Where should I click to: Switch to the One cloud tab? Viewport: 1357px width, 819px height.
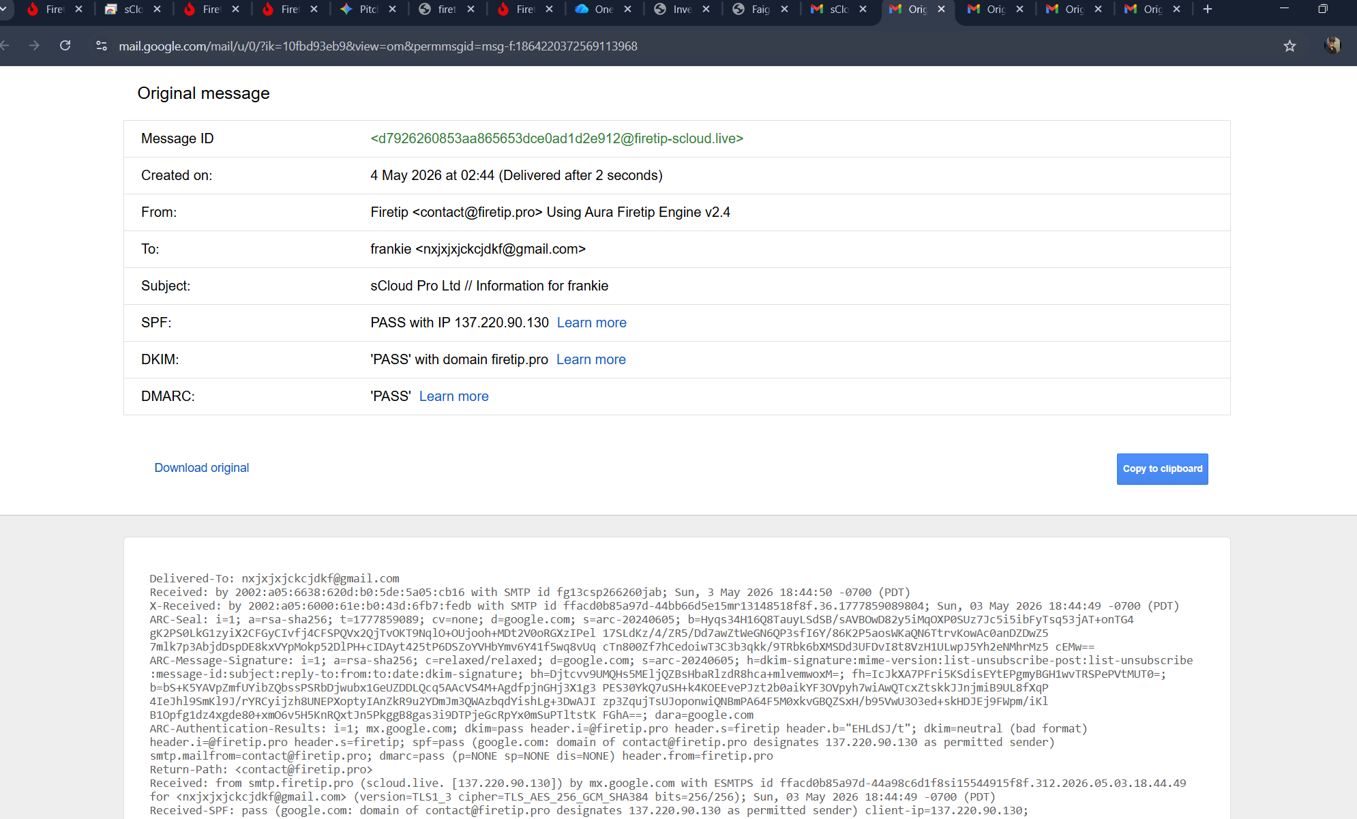[x=595, y=10]
